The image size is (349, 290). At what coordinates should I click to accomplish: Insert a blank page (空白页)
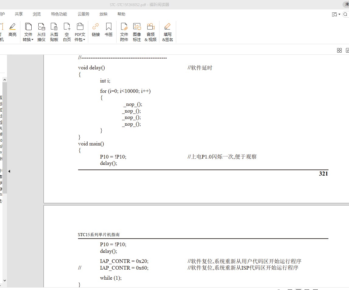click(67, 32)
